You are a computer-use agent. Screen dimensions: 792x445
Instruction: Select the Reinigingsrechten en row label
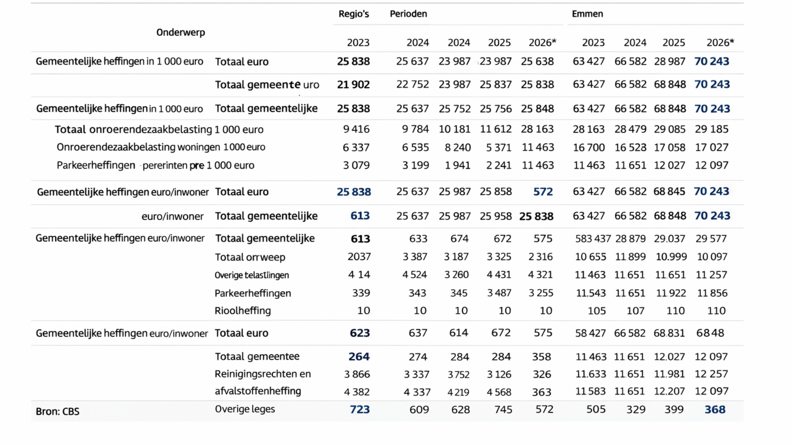262,374
